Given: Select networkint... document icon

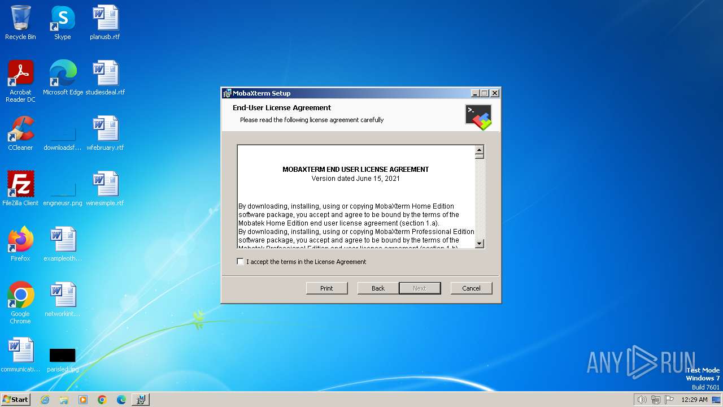Looking at the screenshot, I should pos(63,300).
